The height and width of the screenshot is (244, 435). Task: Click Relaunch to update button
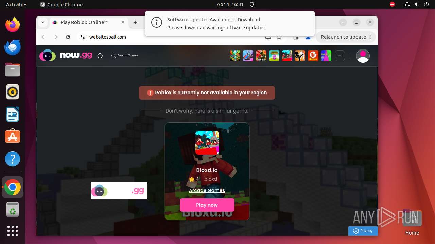click(343, 37)
